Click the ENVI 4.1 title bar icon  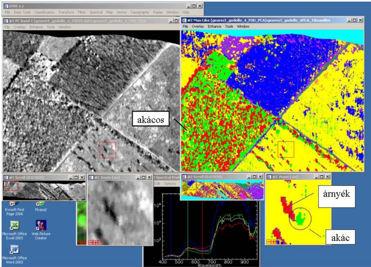point(6,6)
